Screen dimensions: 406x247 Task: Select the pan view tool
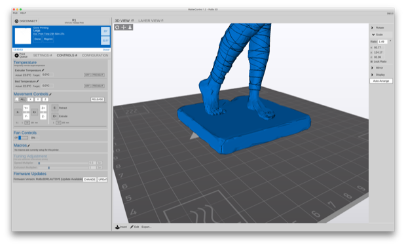[x=124, y=28]
